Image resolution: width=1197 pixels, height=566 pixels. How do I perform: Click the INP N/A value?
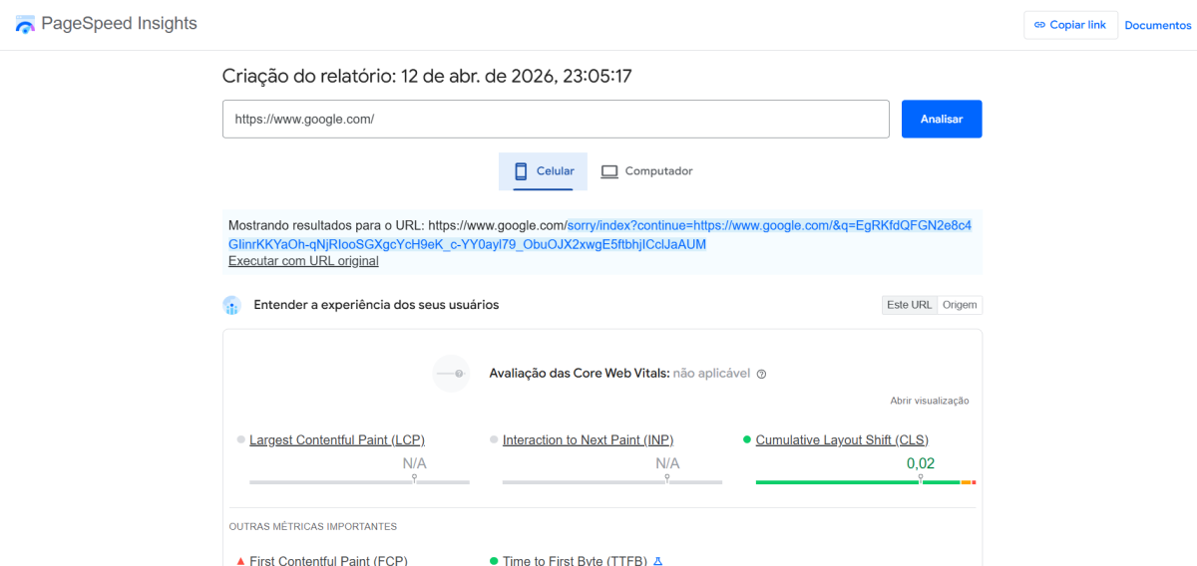click(x=667, y=463)
